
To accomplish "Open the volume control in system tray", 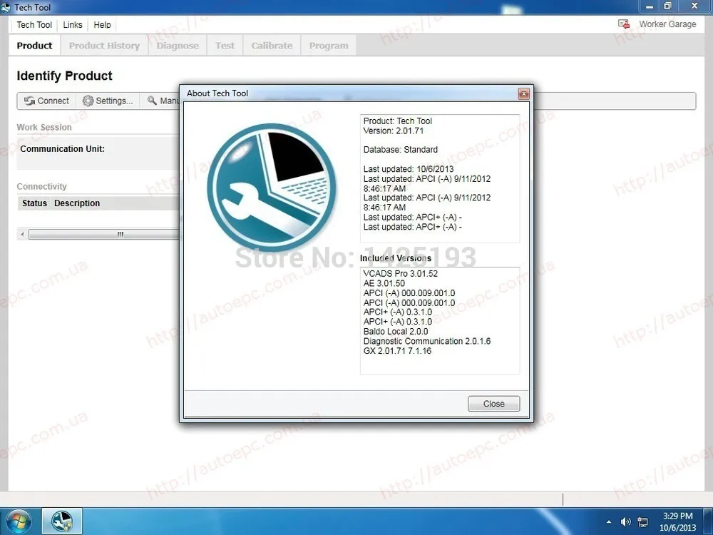I will point(626,522).
